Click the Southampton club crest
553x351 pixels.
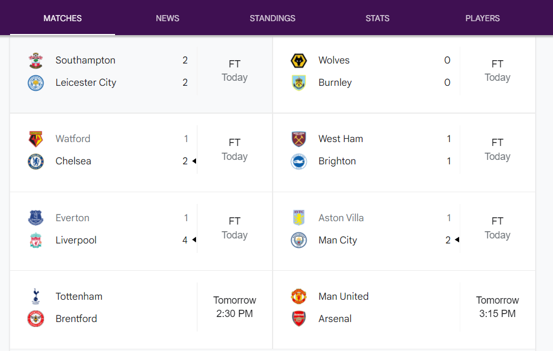coord(36,61)
